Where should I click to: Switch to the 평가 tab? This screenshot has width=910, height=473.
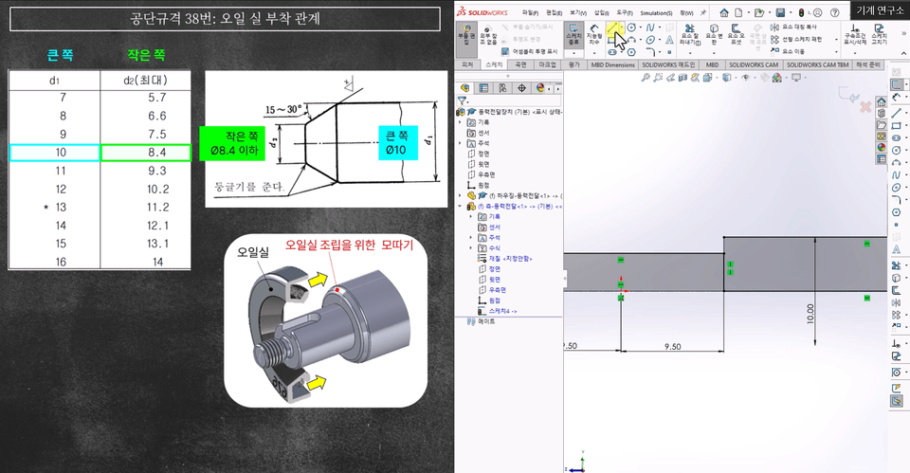(x=573, y=64)
